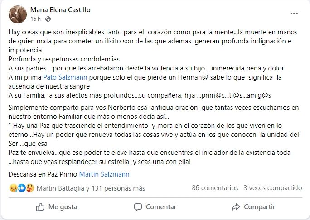View the 3 veces compartido list
Screen dimensions: 310x220
[x=272, y=188]
